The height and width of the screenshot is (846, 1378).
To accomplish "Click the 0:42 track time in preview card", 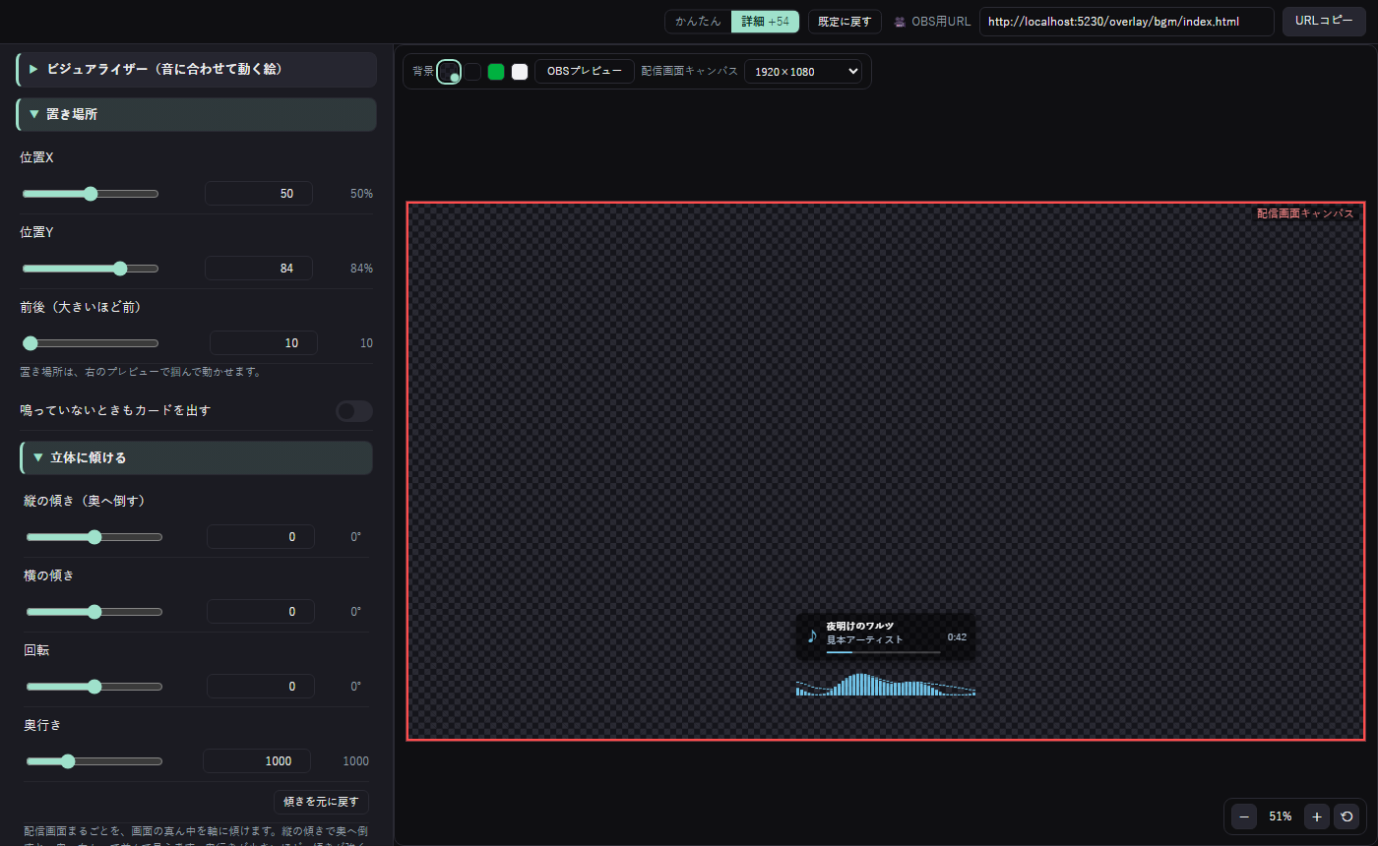I will tap(957, 637).
